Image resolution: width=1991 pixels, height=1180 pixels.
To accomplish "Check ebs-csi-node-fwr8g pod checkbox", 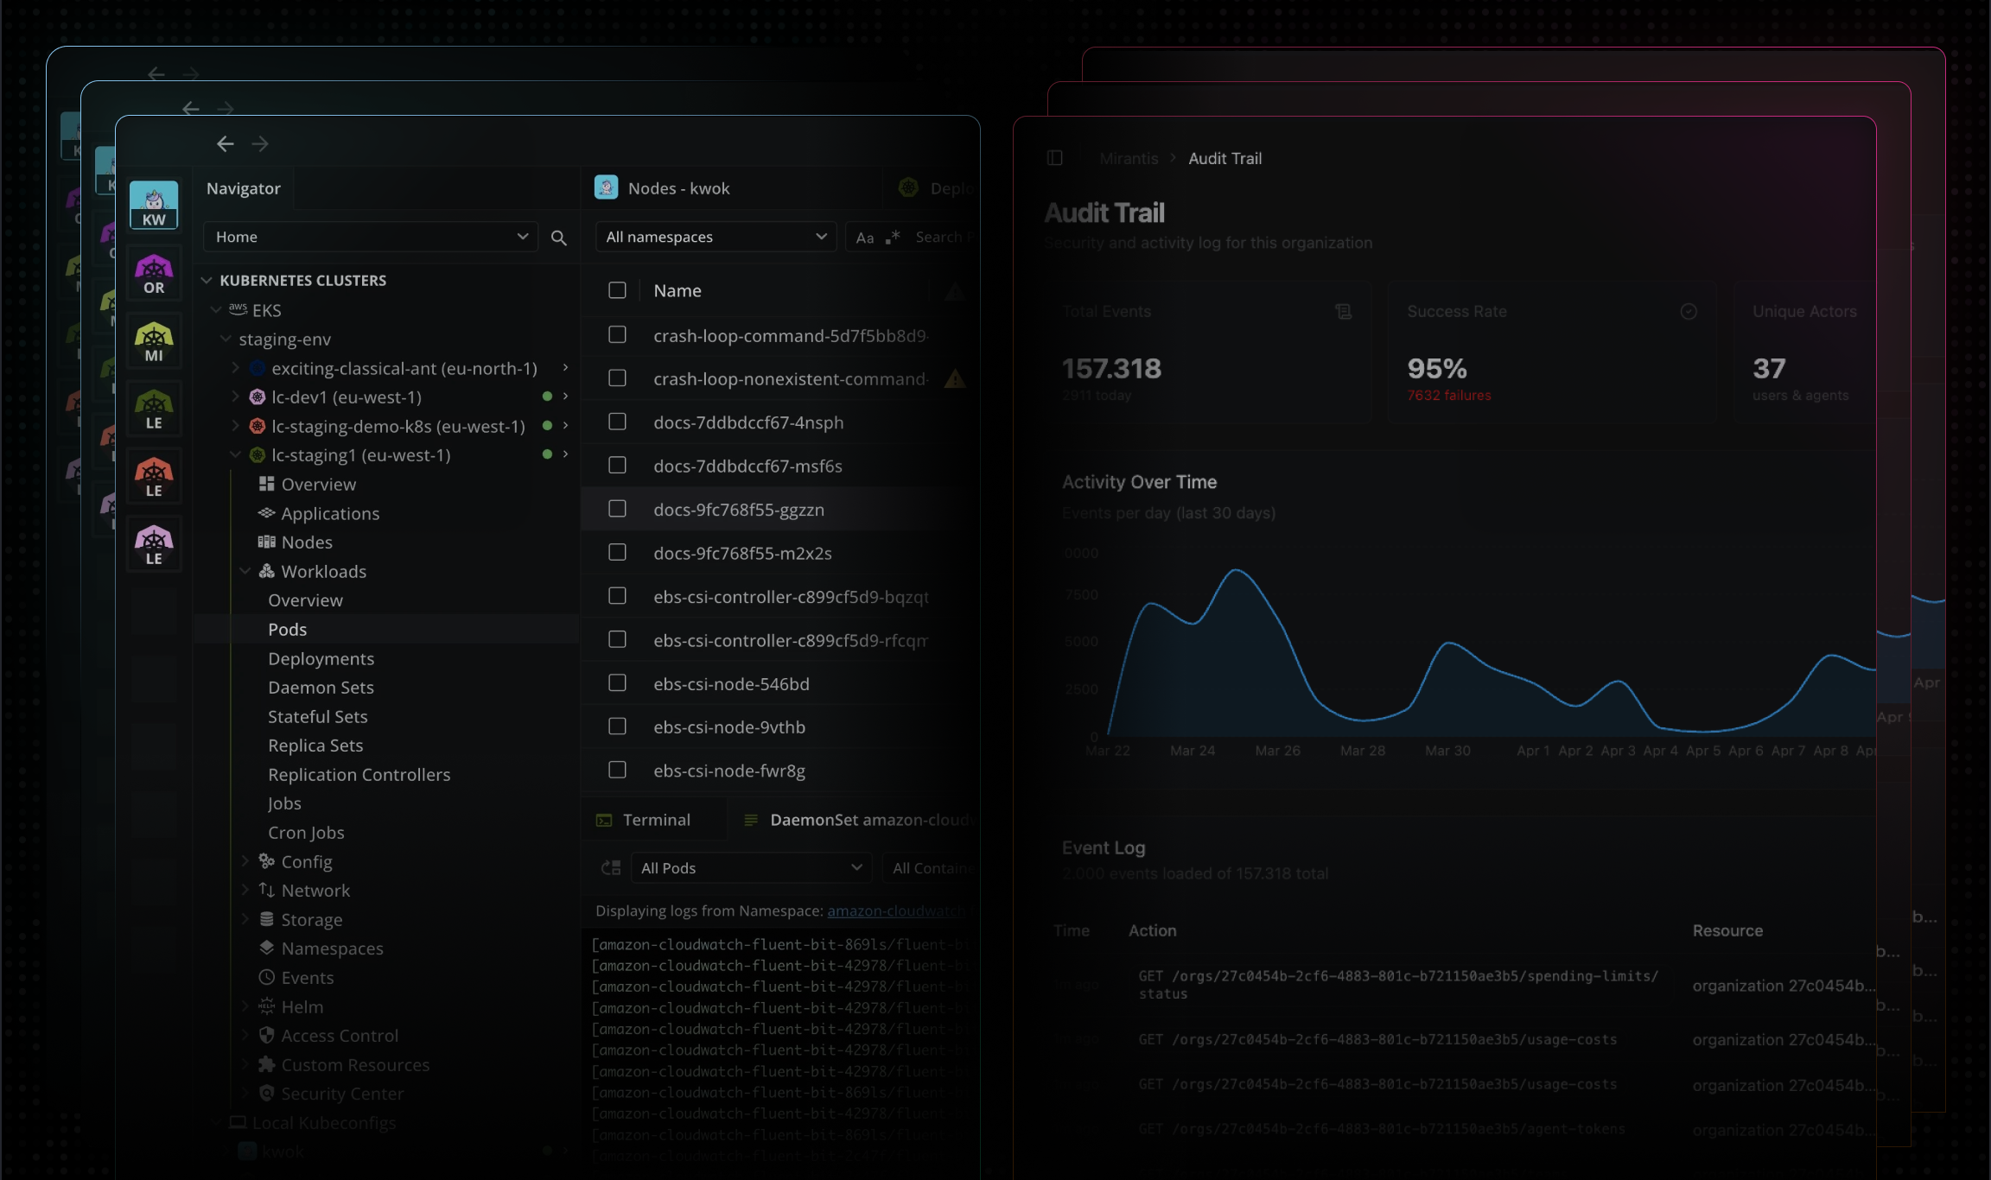I will click(617, 770).
